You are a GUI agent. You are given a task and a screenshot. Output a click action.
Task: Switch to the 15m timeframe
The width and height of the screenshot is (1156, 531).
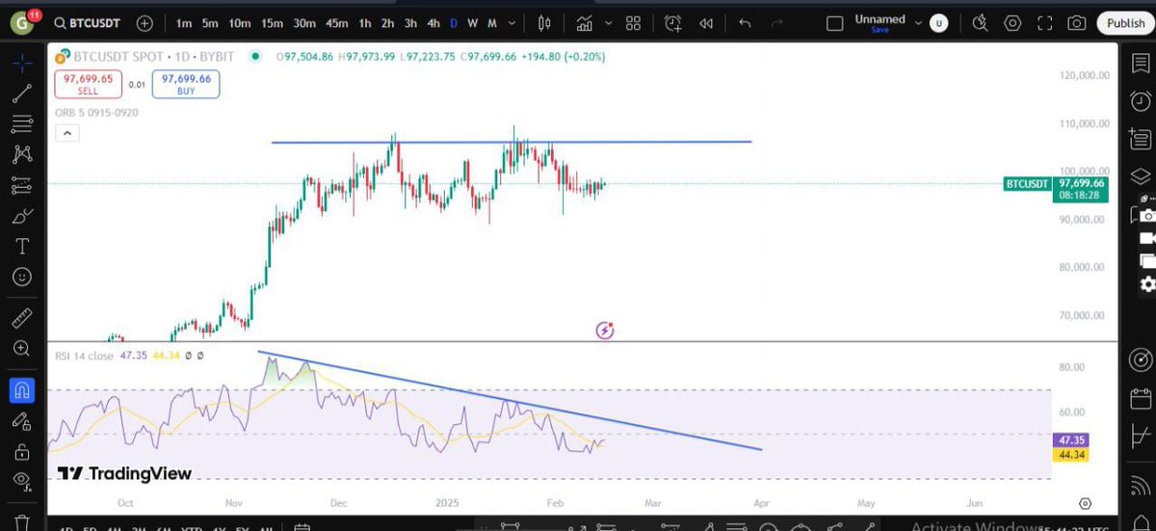coord(272,23)
